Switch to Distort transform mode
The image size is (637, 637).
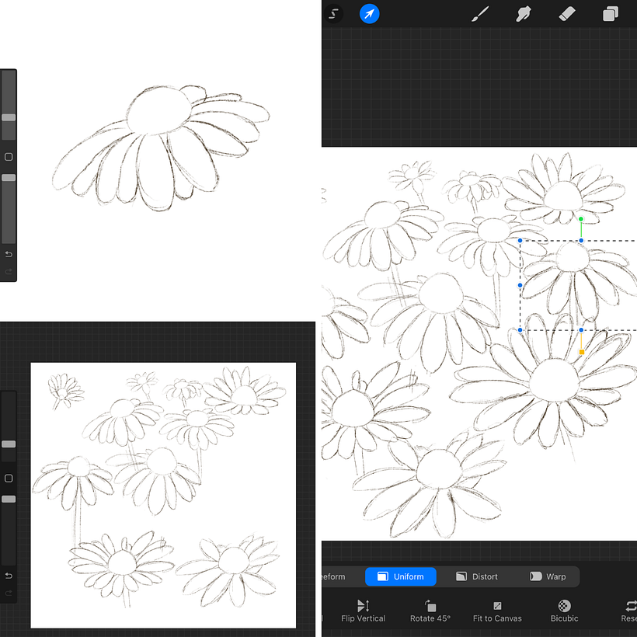476,576
